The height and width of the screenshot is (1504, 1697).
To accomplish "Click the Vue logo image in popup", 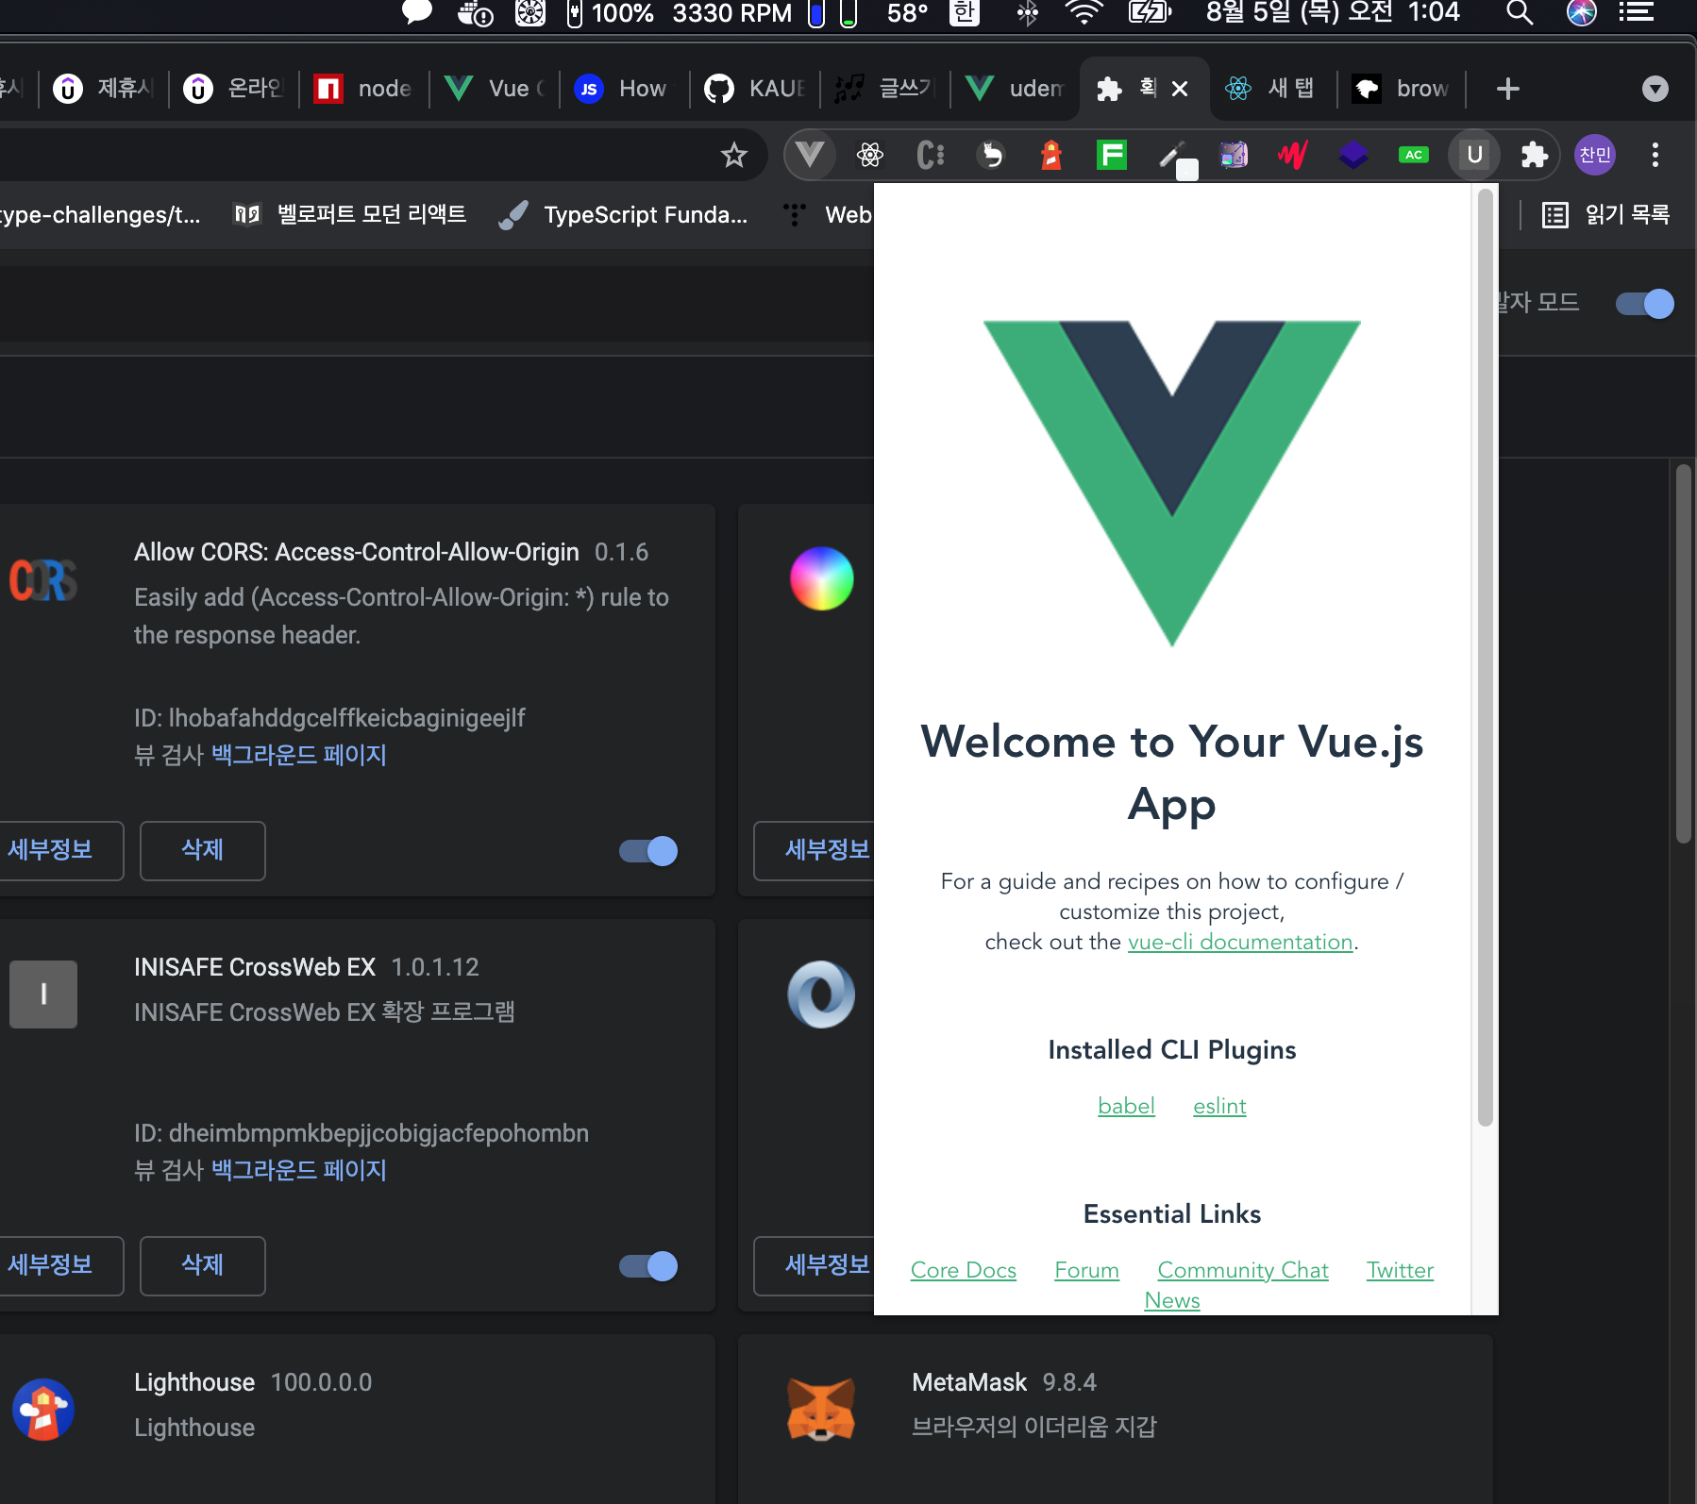I will tap(1172, 483).
